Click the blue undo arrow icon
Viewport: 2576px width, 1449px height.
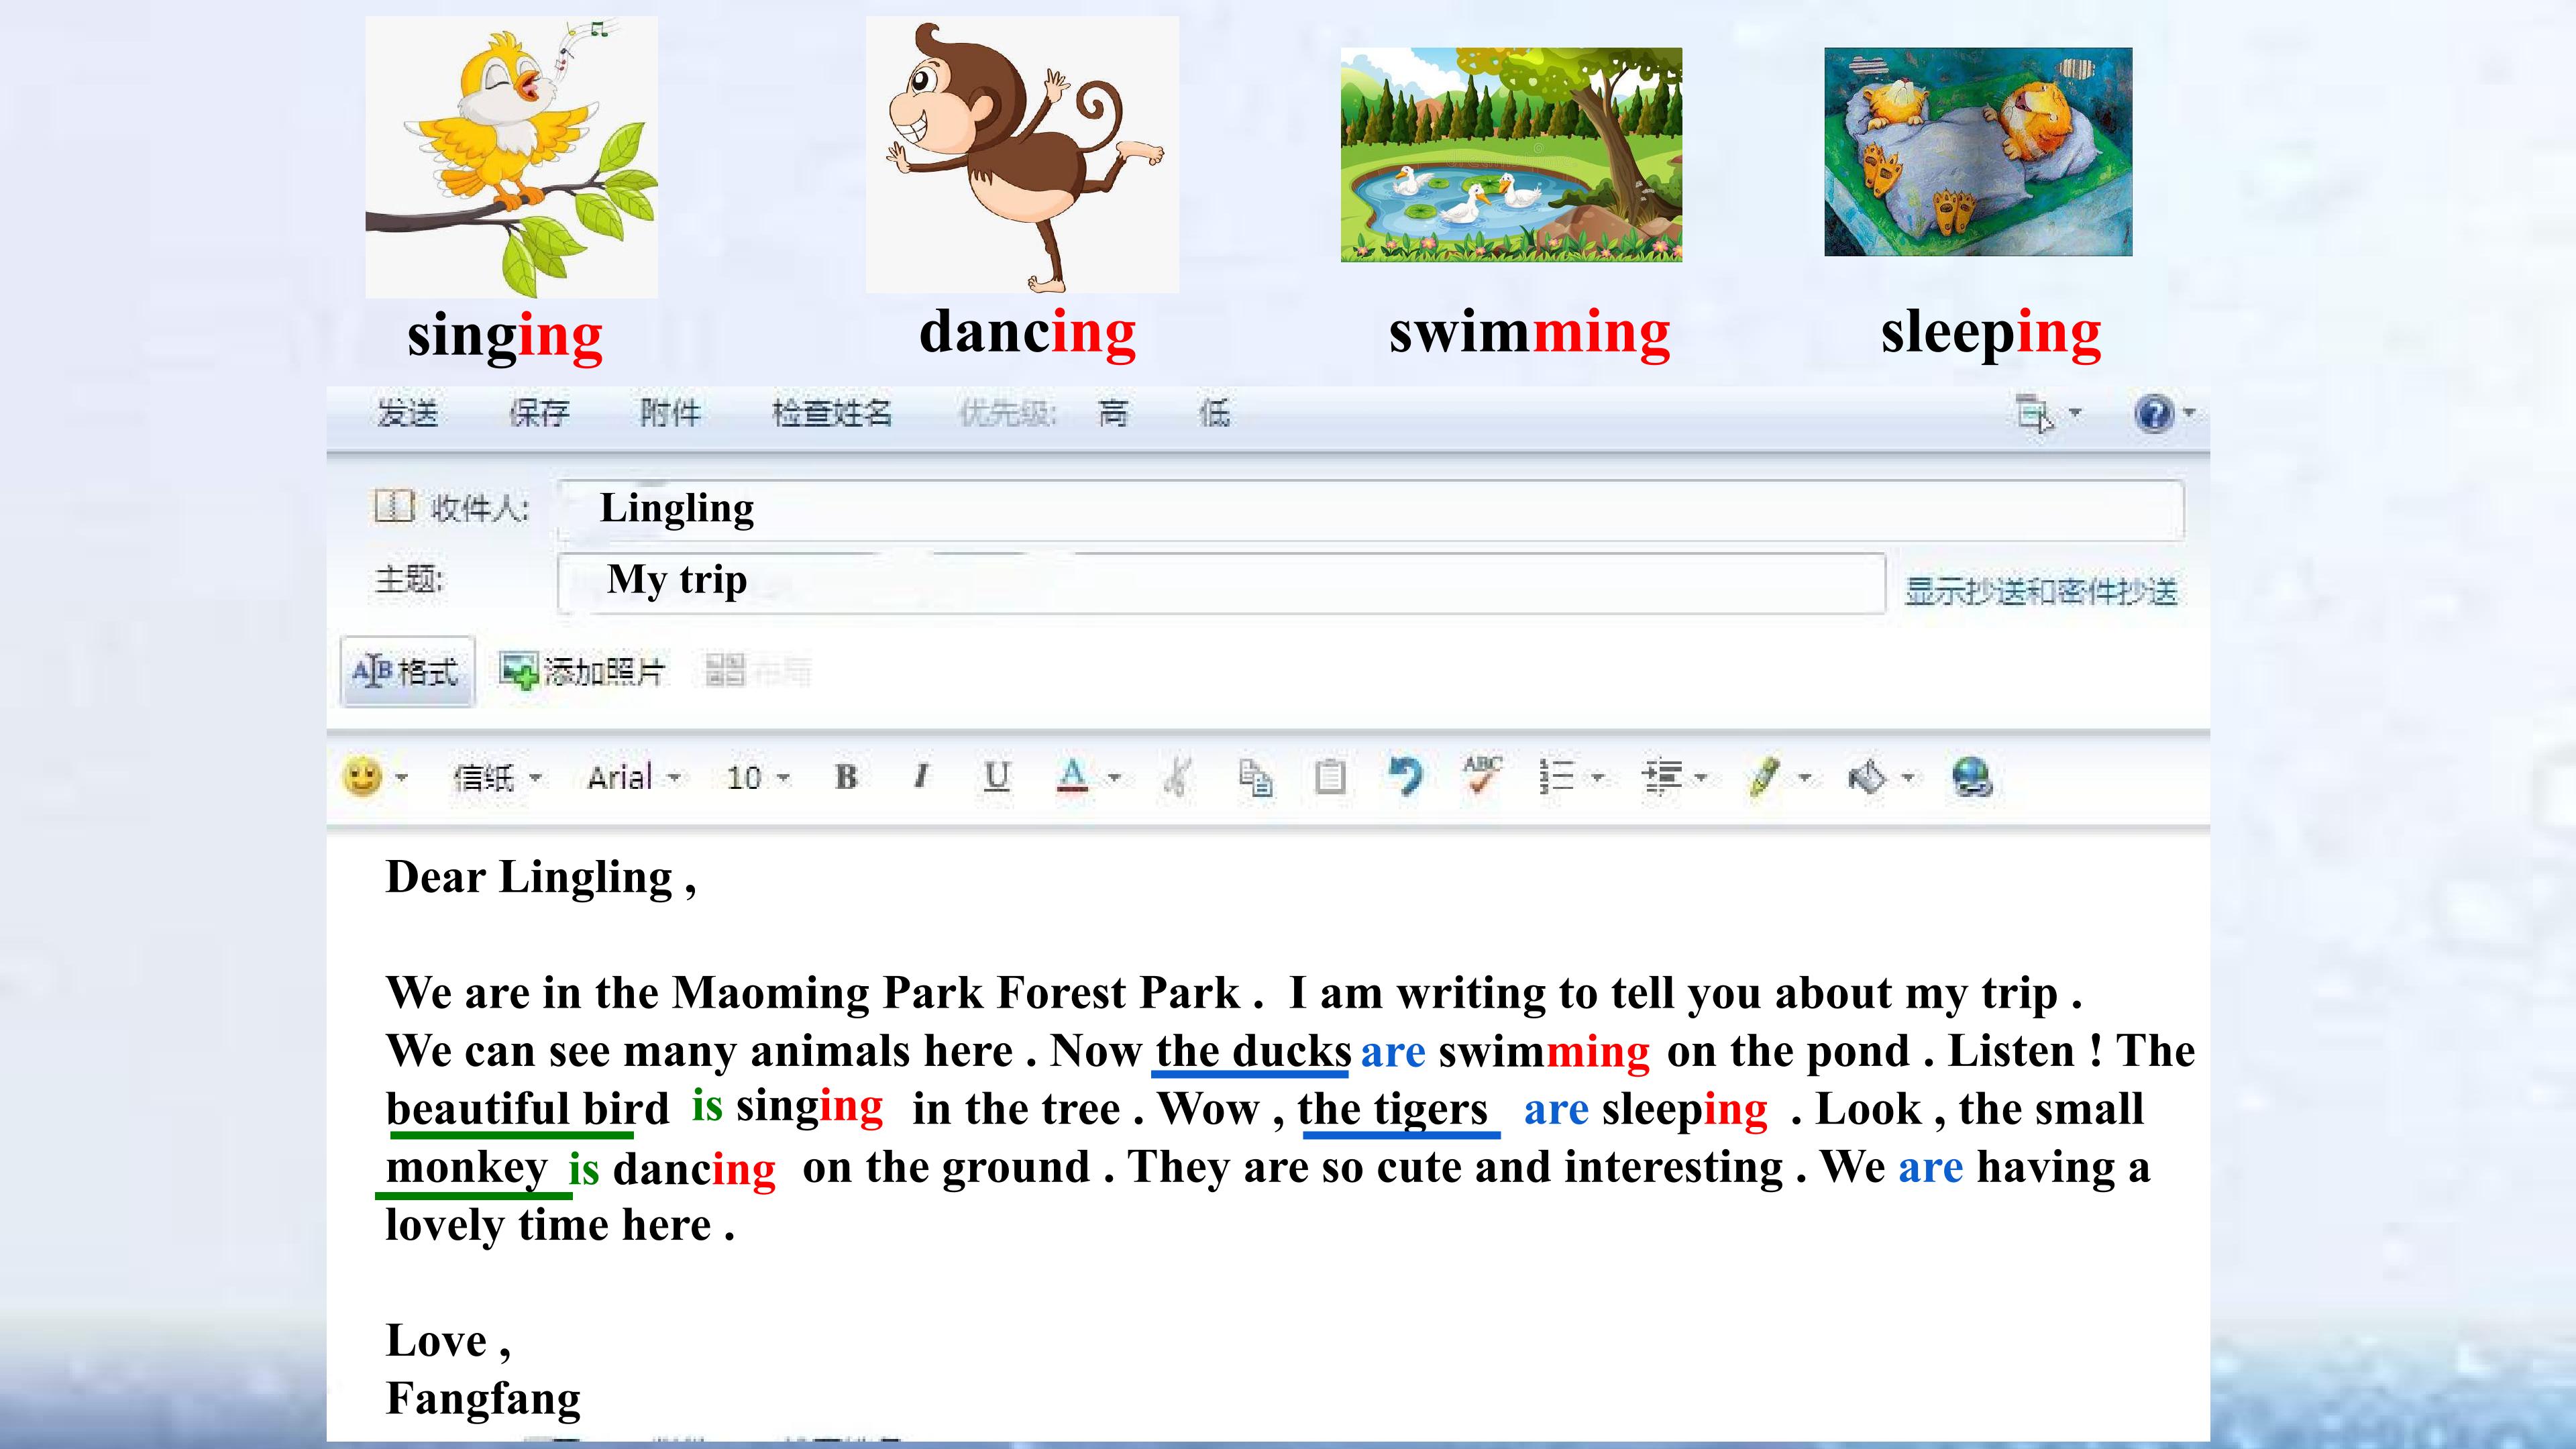(x=1406, y=776)
